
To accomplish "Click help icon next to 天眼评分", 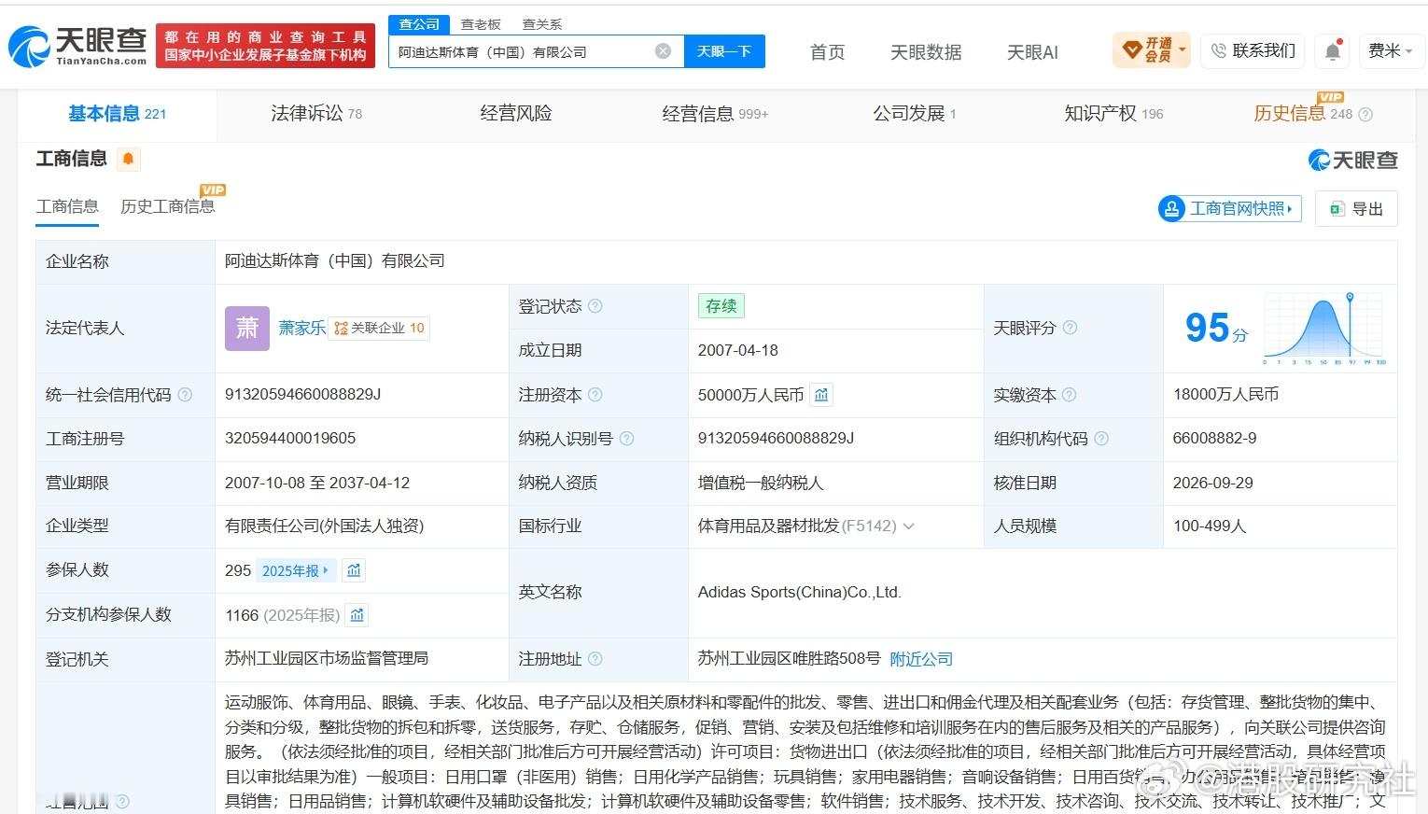I will tap(1070, 328).
